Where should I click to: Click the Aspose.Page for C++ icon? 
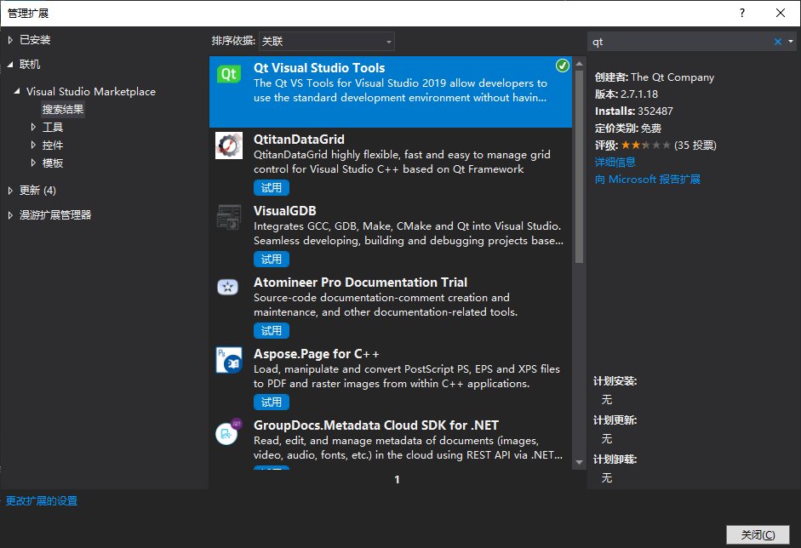(229, 360)
